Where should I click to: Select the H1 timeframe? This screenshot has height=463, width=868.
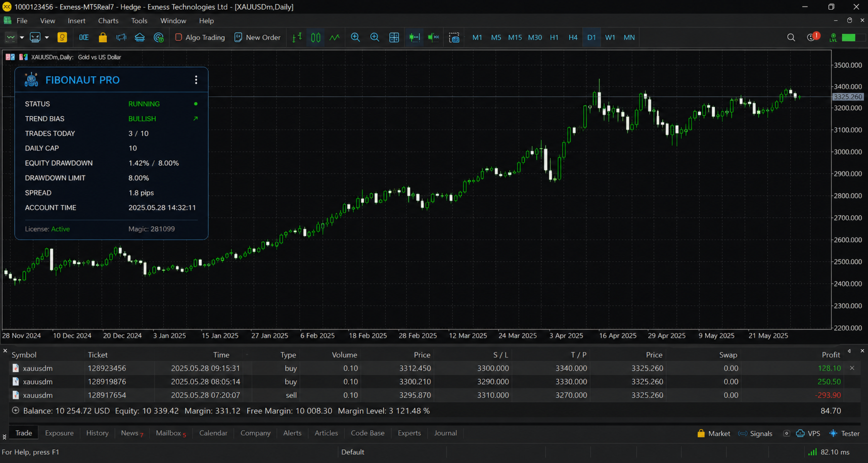point(554,37)
